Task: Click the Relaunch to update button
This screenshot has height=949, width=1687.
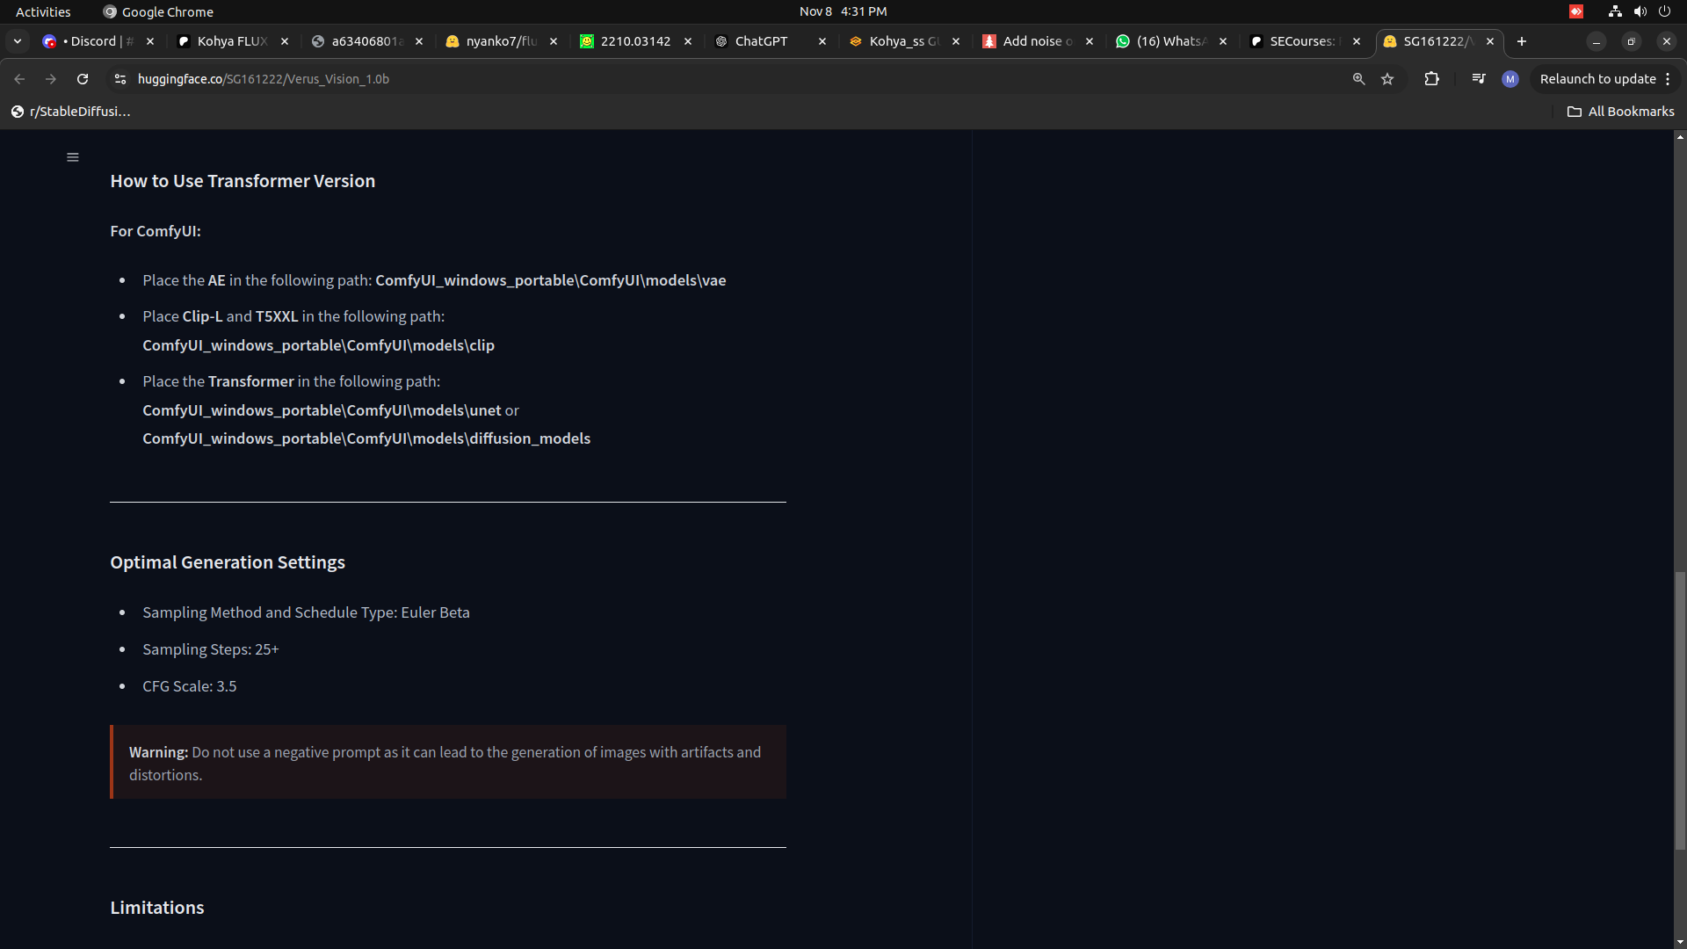Action: click(1596, 79)
